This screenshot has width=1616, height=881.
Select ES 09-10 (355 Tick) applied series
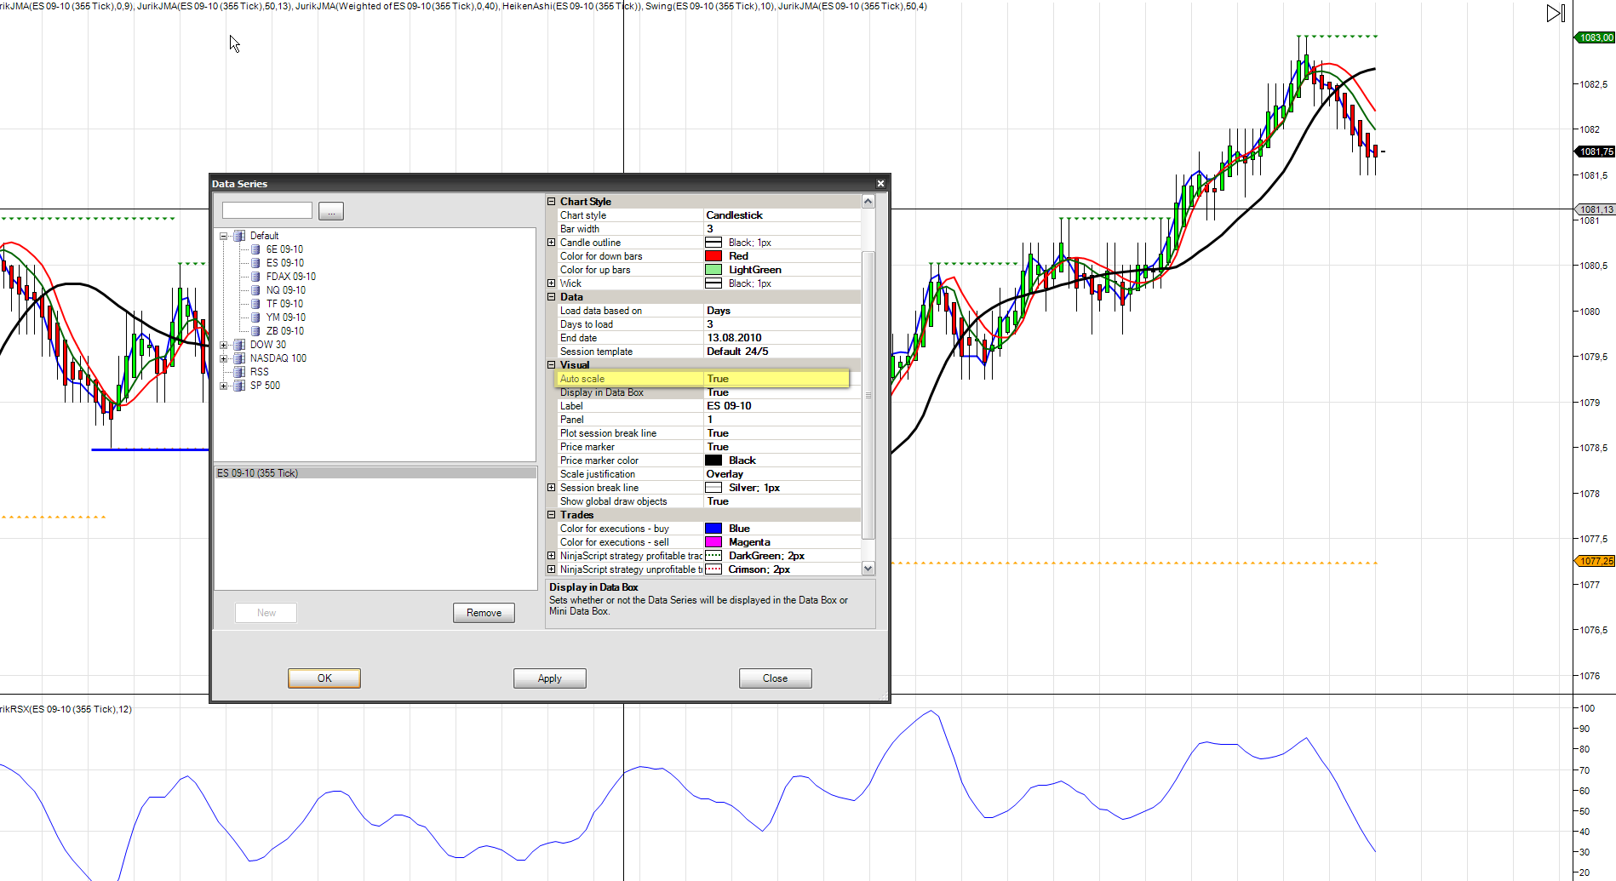258,473
